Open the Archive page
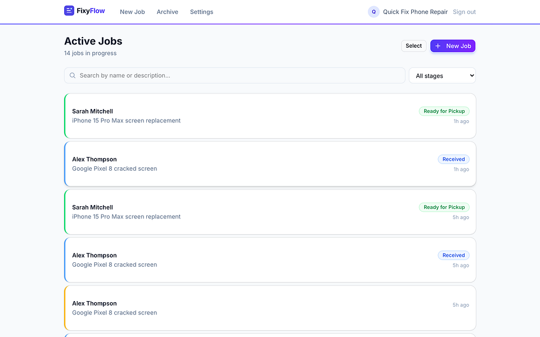The width and height of the screenshot is (540, 337). pyautogui.click(x=168, y=12)
